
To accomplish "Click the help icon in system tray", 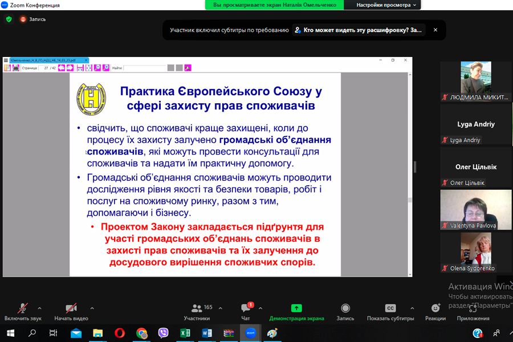I will pyautogui.click(x=478, y=333).
